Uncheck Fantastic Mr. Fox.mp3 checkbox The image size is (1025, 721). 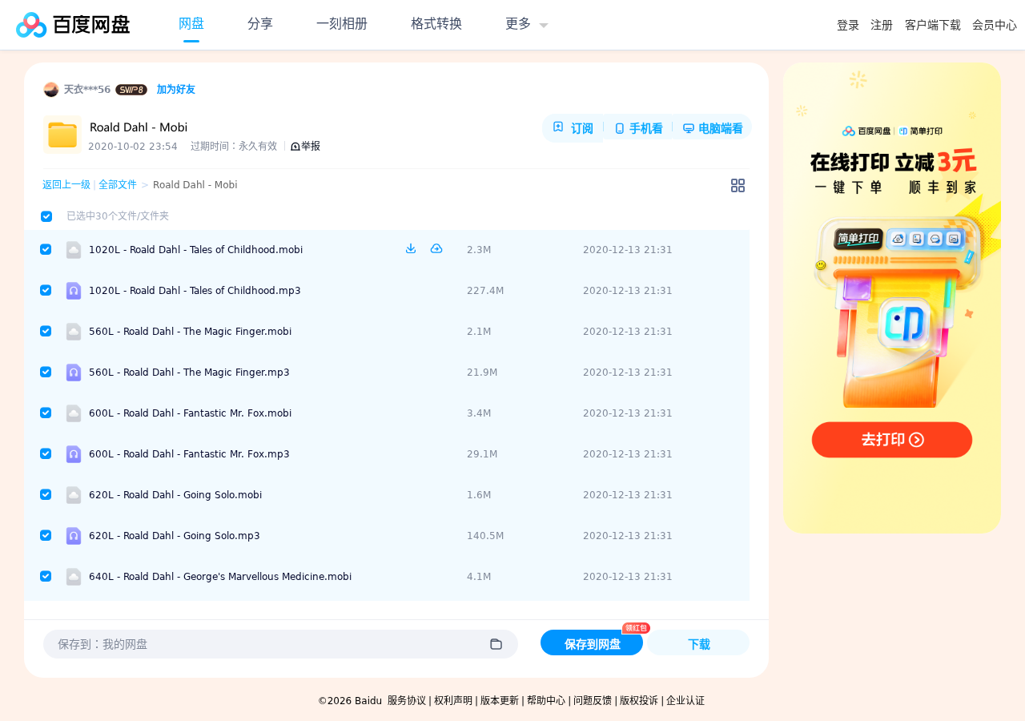tap(46, 453)
